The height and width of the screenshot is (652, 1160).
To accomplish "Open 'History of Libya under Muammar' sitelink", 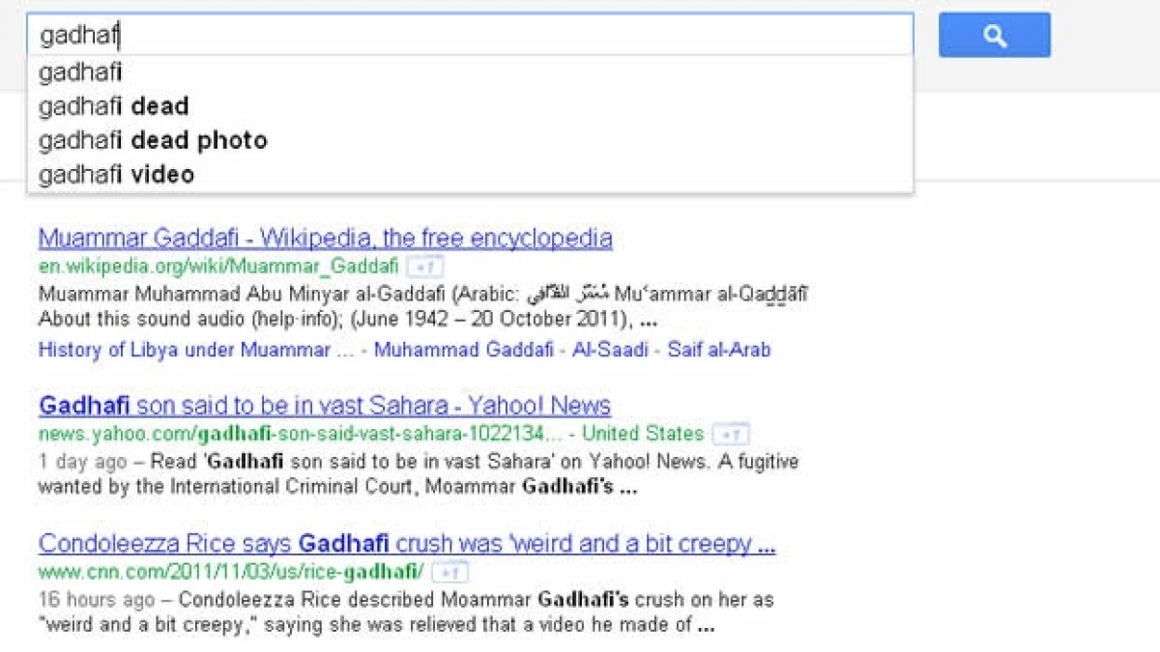I will (196, 350).
